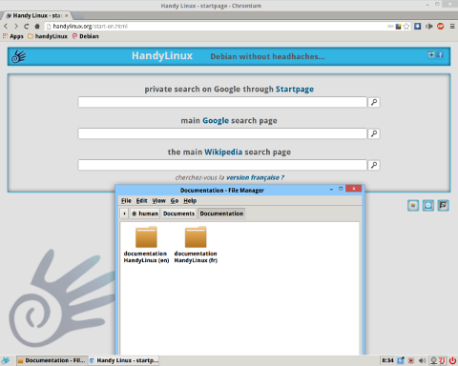Click the network tray icon
The image size is (458, 366).
(x=433, y=360)
